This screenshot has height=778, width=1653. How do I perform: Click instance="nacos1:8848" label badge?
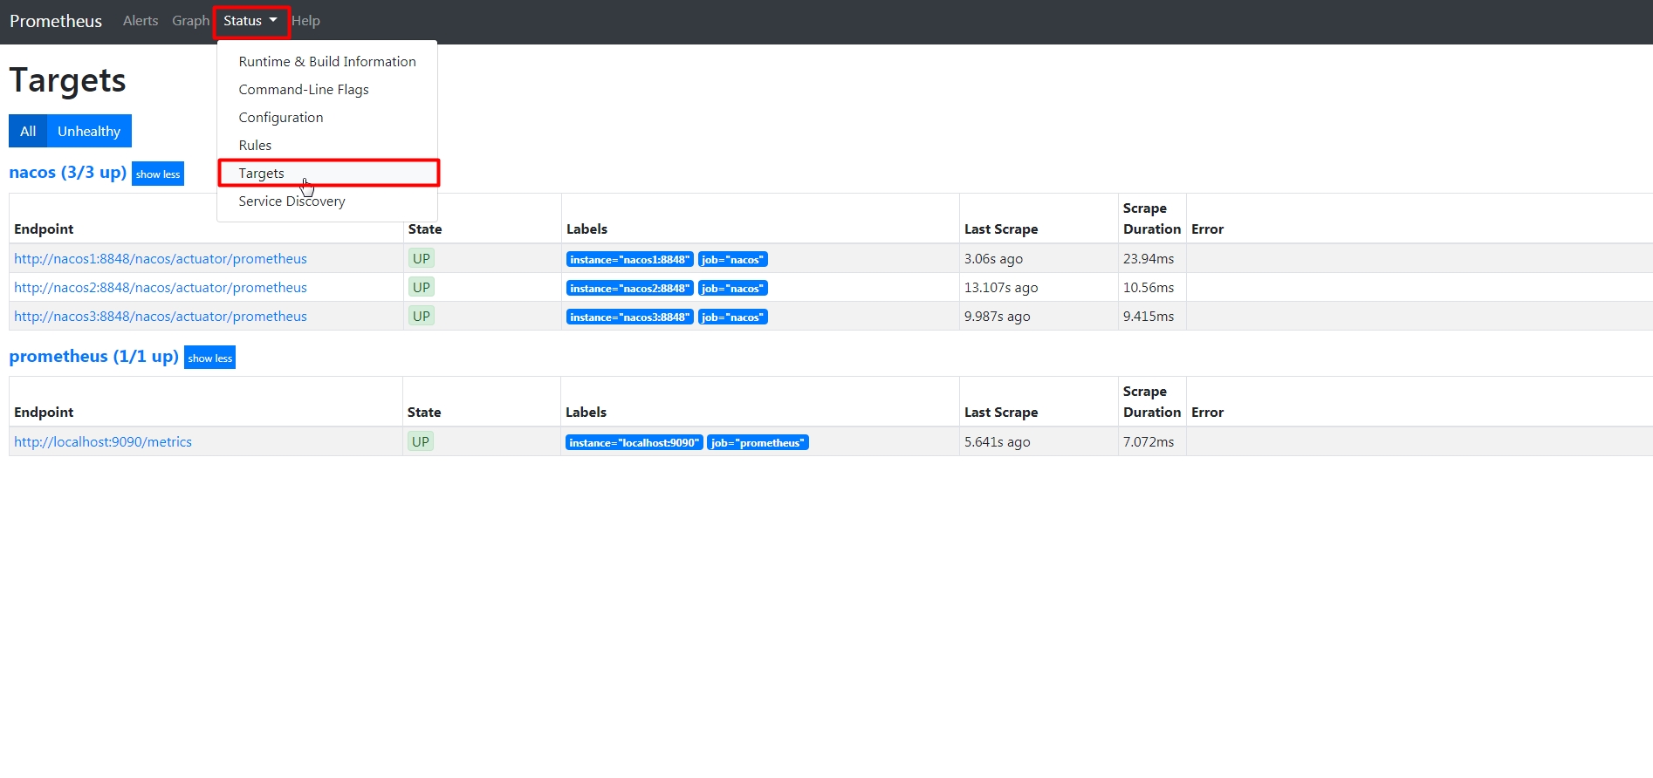tap(630, 259)
